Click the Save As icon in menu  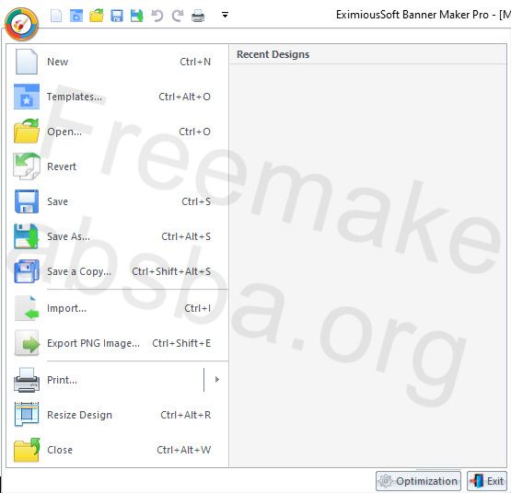tap(27, 236)
